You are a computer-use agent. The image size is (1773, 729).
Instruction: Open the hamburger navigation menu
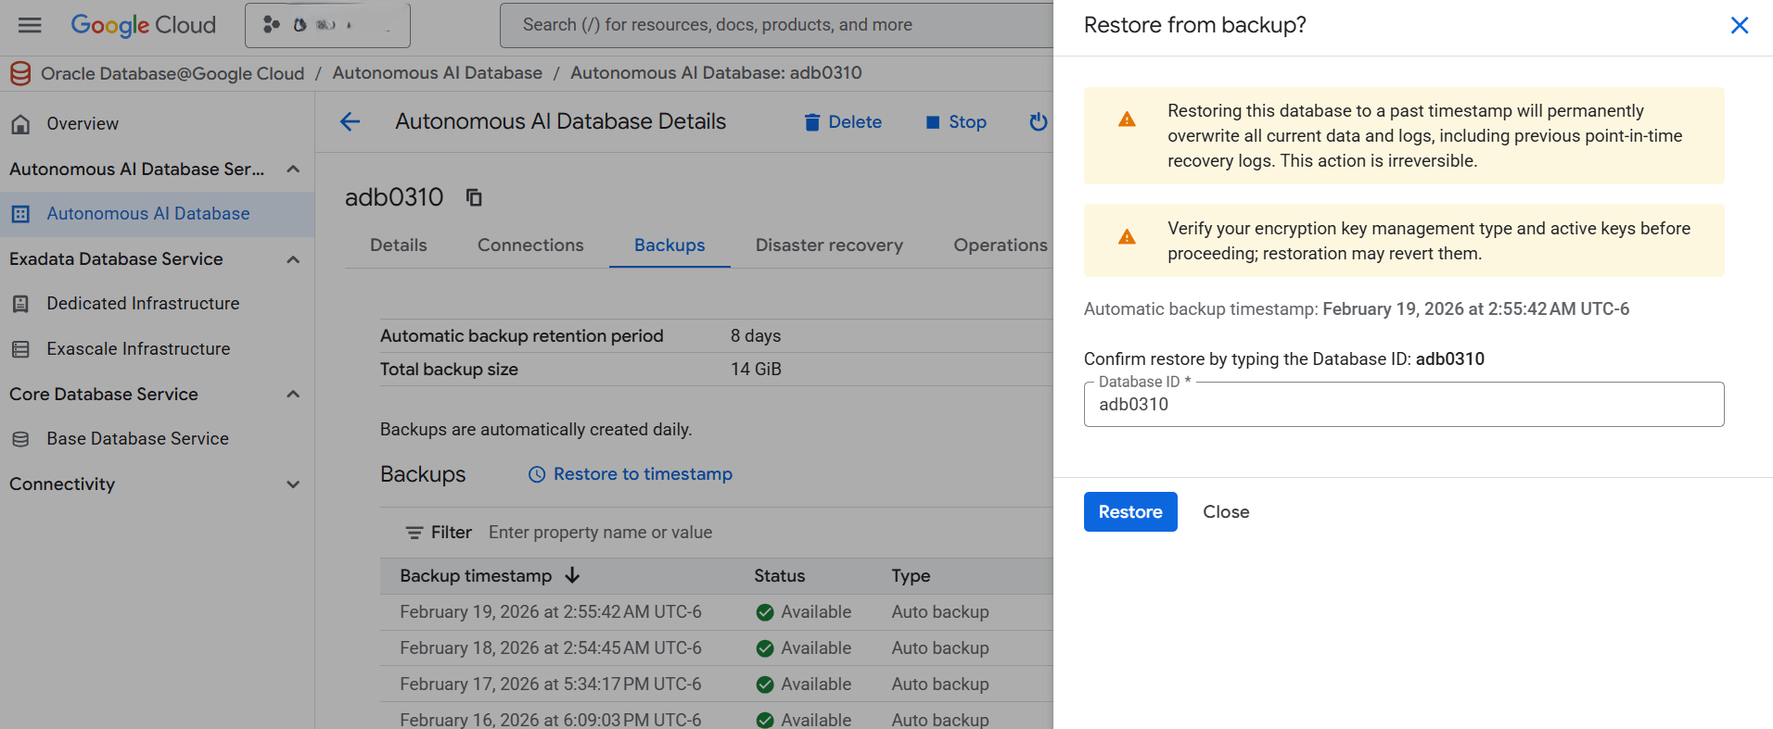30,25
